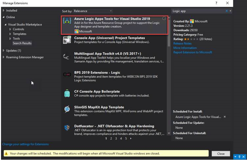Click the Multilingual App Toolkit icon

66,56
